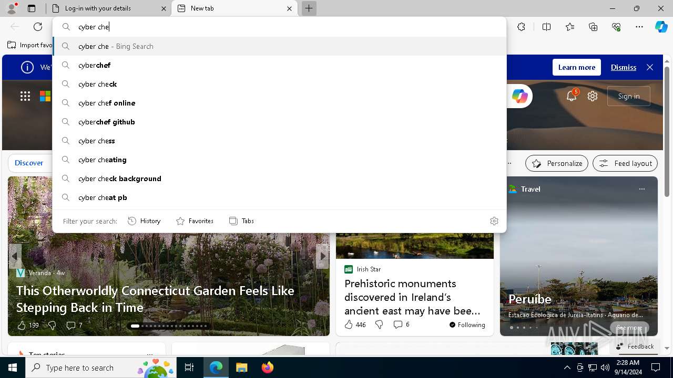The height and width of the screenshot is (378, 673).
Task: Dismiss the info banner link
Action: [624, 67]
